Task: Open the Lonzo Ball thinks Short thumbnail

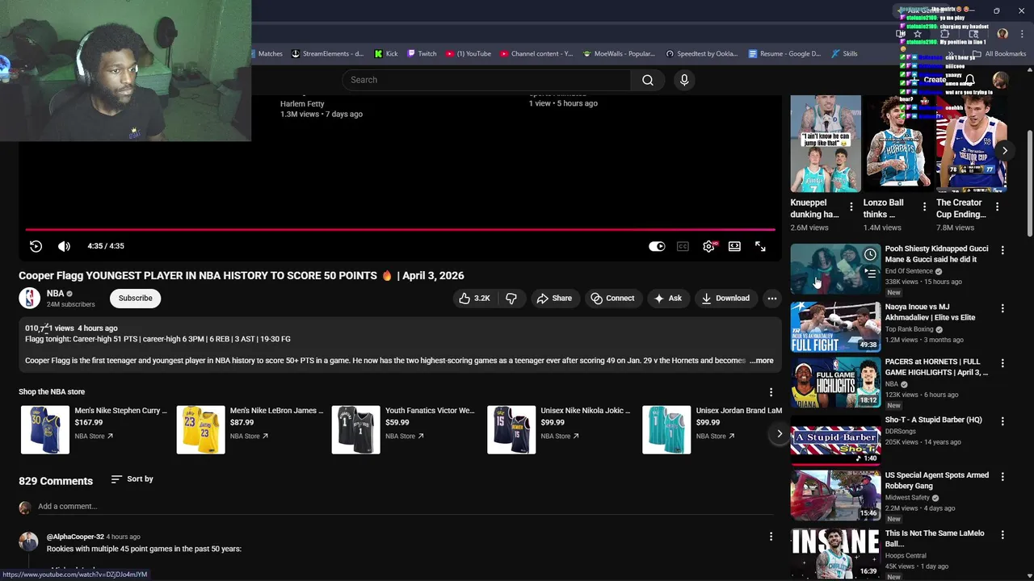Action: 898,144
